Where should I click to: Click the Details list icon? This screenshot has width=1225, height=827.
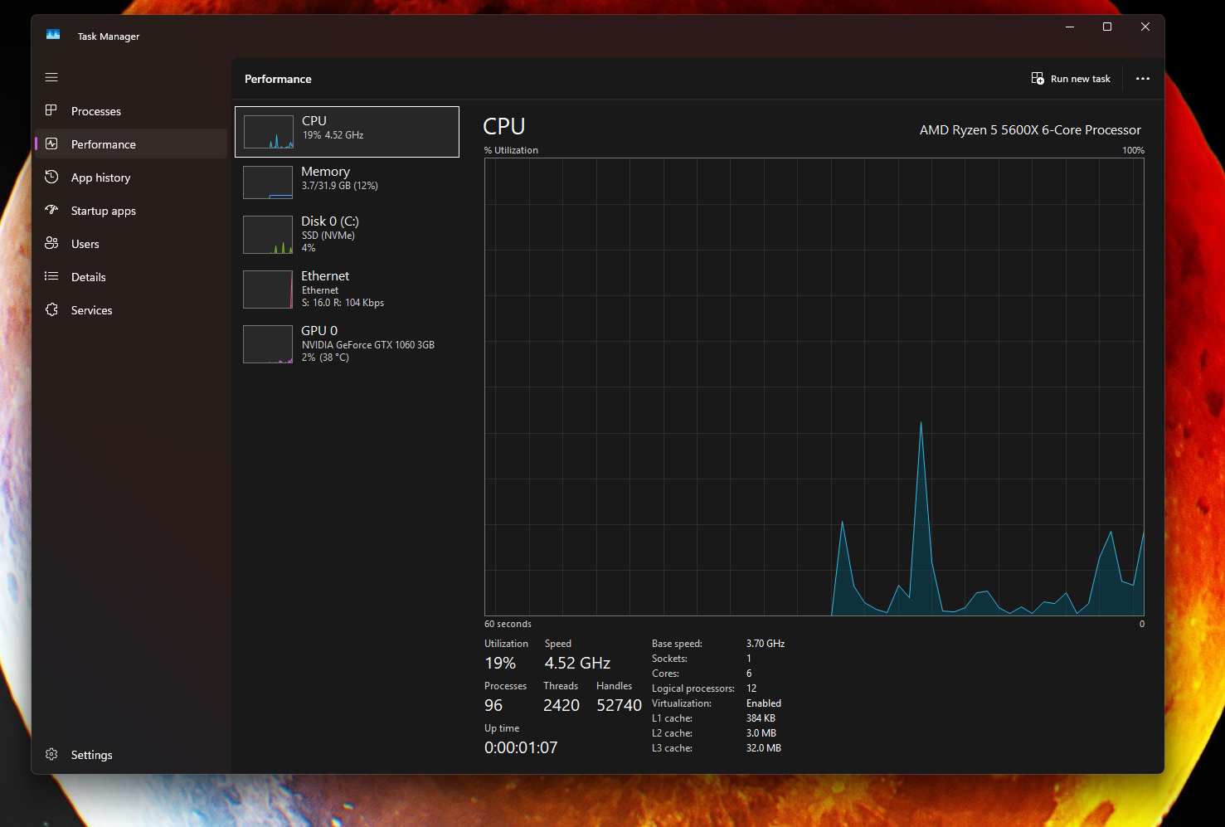(51, 276)
